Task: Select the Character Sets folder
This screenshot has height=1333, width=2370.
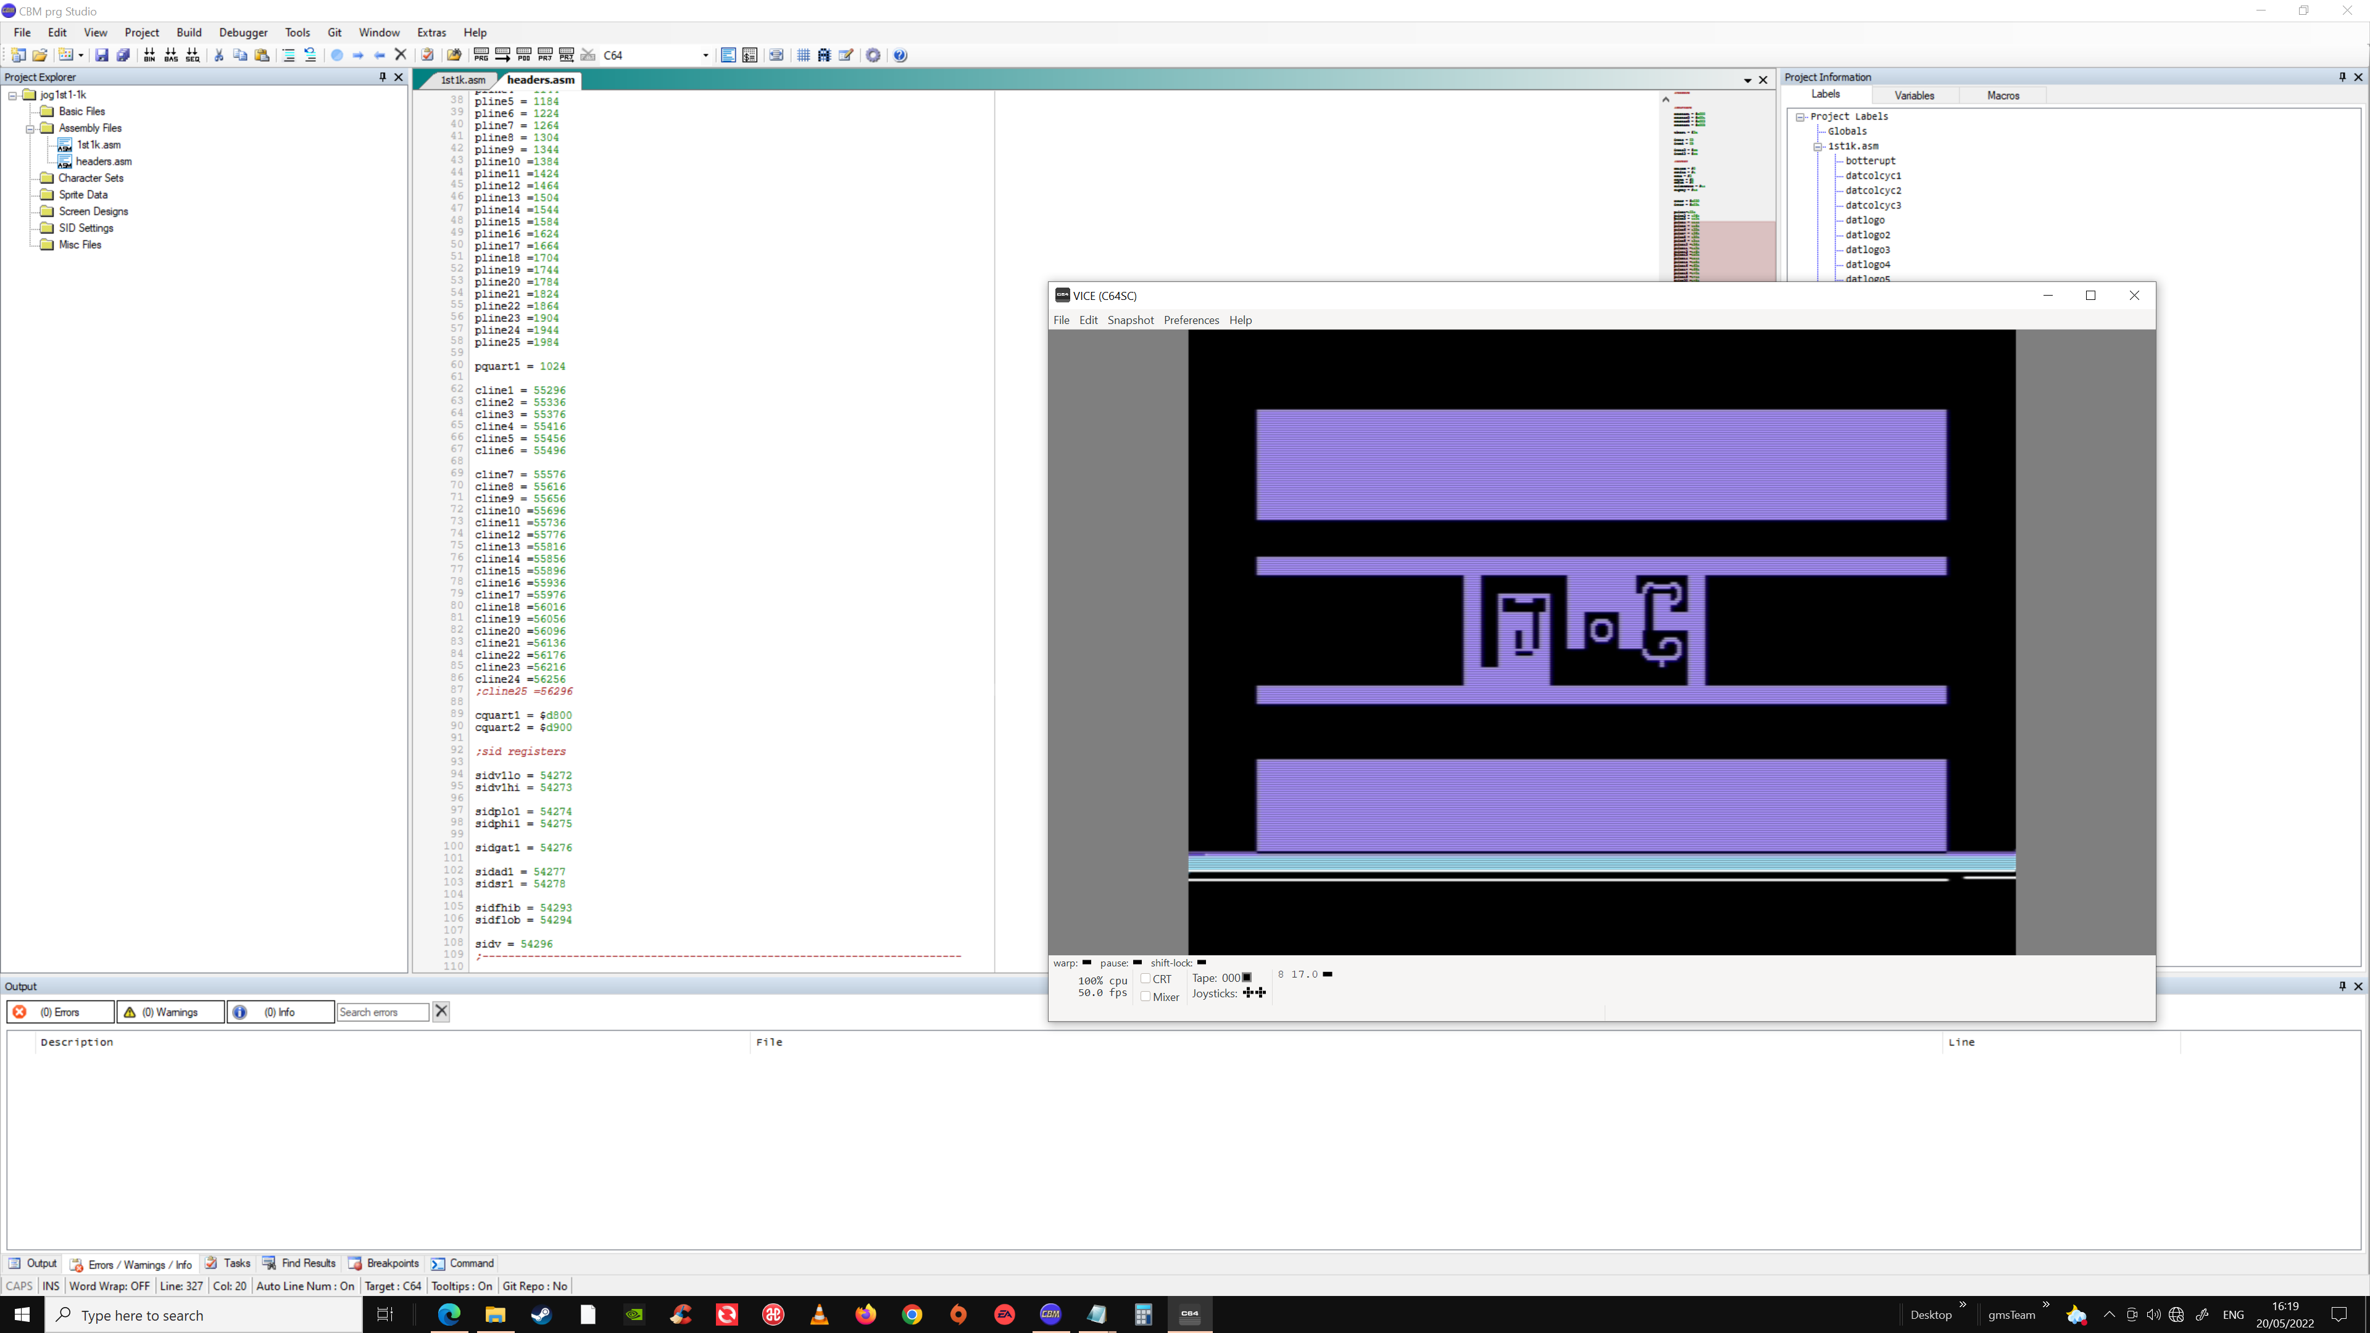Action: click(90, 178)
